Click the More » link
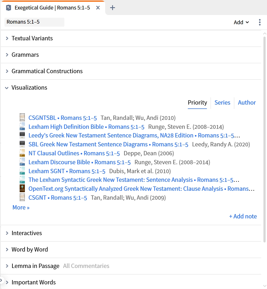This screenshot has height=289, width=267. [x=21, y=207]
